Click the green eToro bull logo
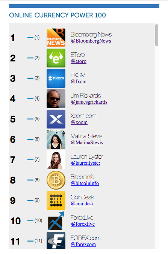This screenshot has width=168, height=254. coord(56,58)
